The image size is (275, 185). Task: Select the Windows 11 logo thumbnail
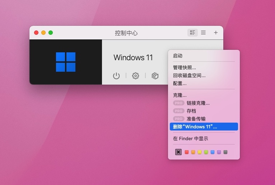pyautogui.click(x=66, y=62)
